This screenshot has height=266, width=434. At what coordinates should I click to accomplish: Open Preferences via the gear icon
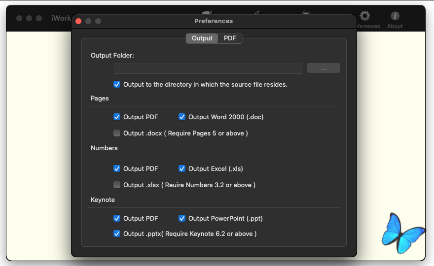point(365,16)
